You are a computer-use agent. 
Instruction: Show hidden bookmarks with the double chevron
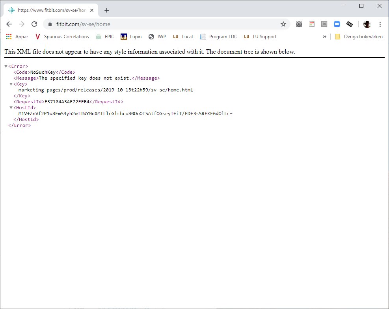324,37
